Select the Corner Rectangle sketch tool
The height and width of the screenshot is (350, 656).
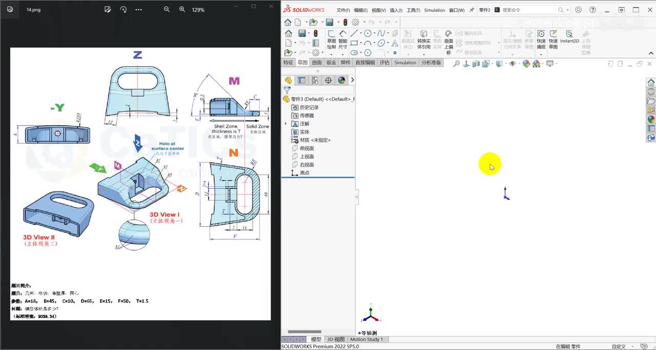(x=354, y=43)
